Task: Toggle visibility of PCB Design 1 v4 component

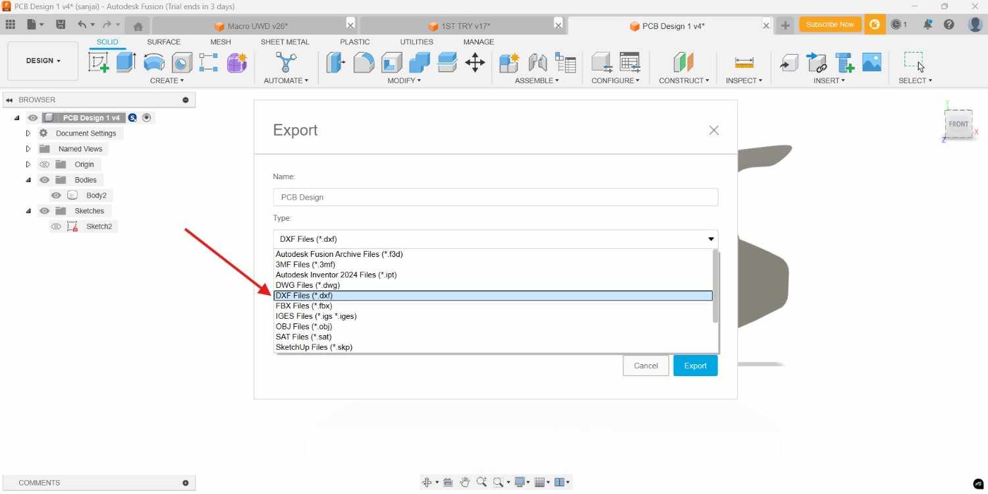Action: 33,118
